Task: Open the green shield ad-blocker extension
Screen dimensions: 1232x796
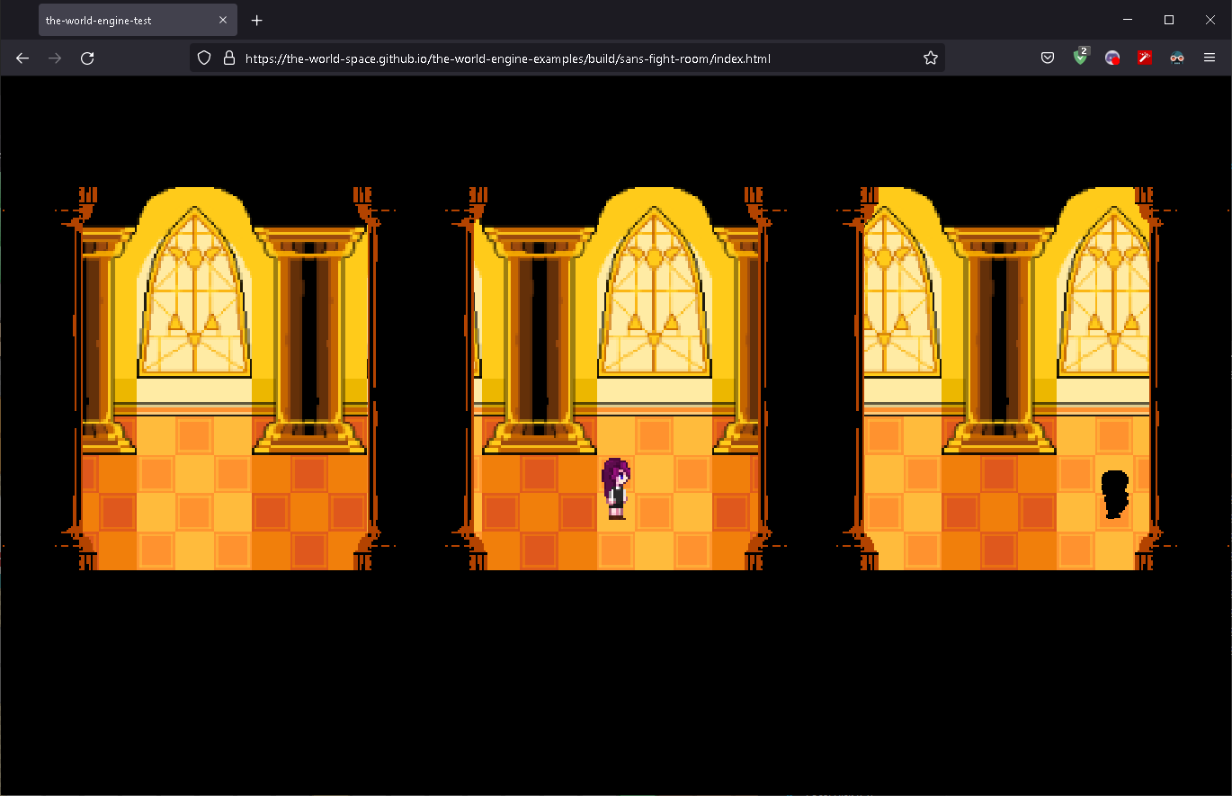Action: pyautogui.click(x=1080, y=57)
